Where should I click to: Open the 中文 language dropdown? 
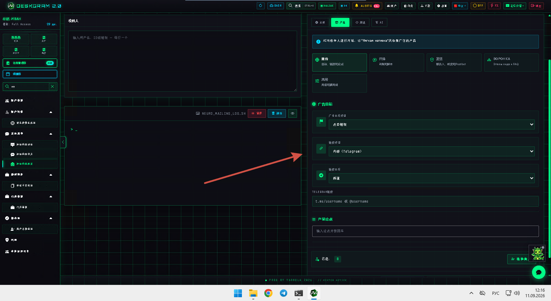coord(460,6)
